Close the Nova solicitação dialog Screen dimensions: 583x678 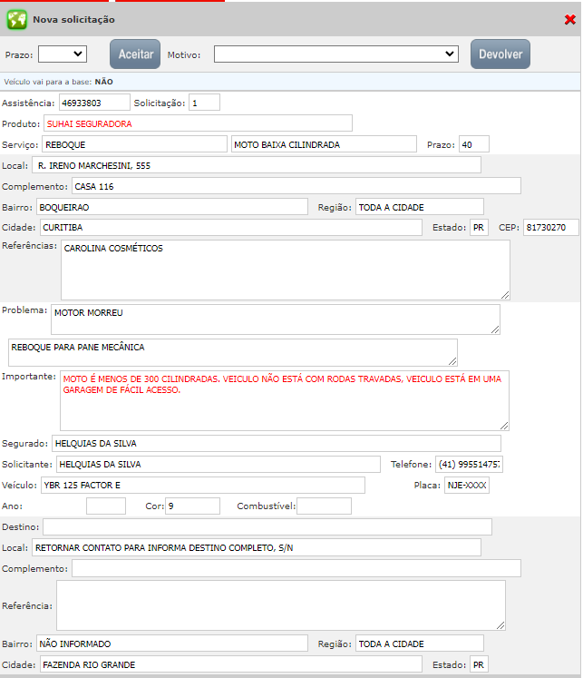[569, 19]
